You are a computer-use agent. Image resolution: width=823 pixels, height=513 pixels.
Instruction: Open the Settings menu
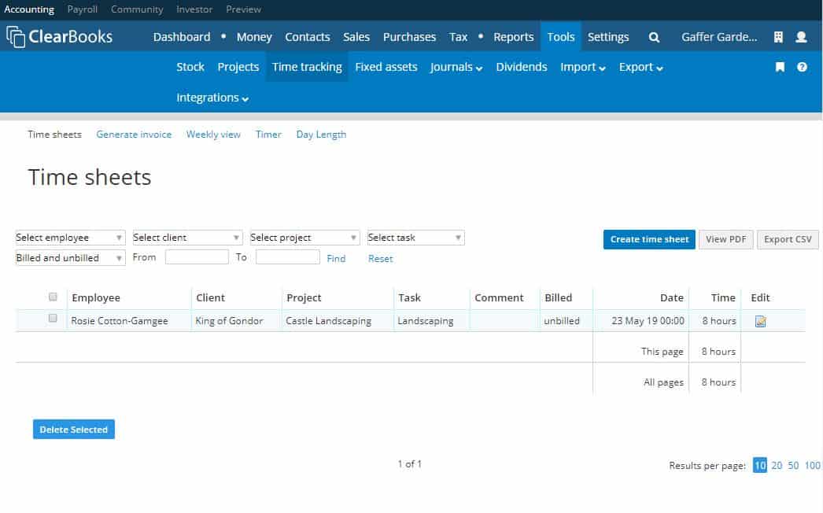(608, 37)
